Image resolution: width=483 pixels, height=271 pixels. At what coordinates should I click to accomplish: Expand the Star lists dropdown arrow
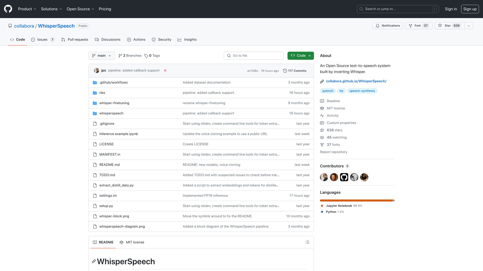click(468, 26)
